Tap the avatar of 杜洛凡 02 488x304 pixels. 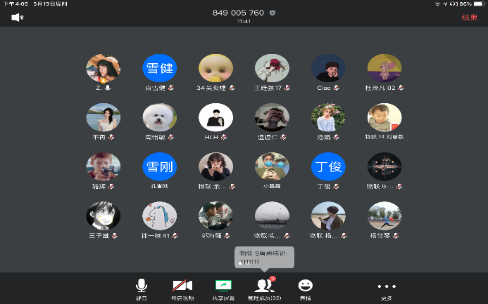(x=384, y=69)
